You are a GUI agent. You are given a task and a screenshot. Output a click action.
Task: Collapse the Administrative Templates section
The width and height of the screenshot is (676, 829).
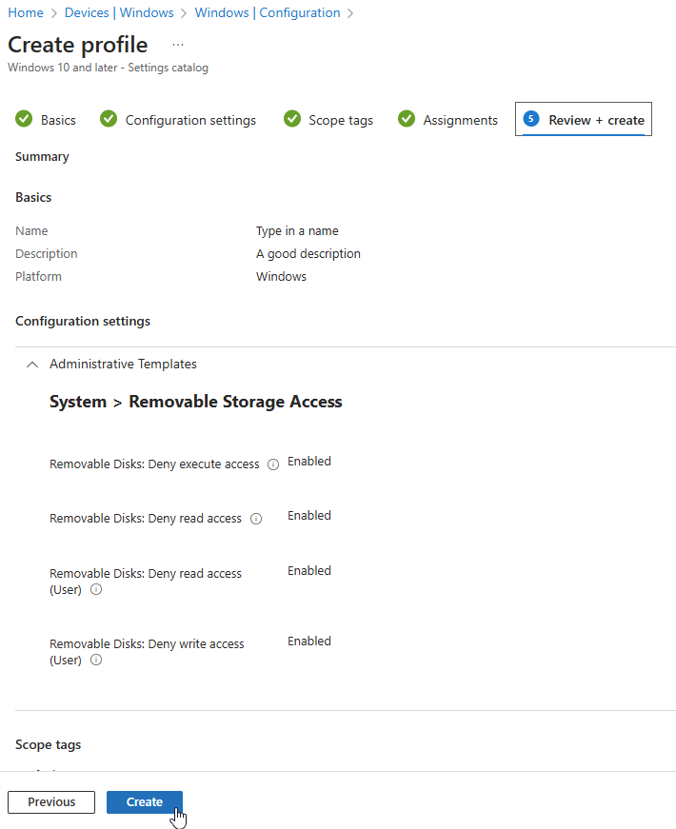coord(31,364)
